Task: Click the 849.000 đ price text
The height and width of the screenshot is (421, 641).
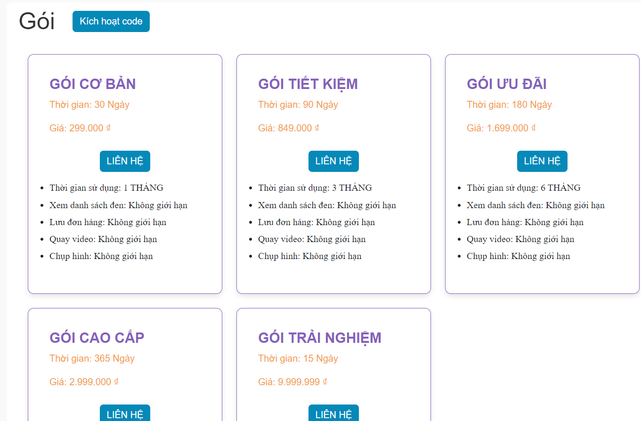Action: click(x=289, y=128)
